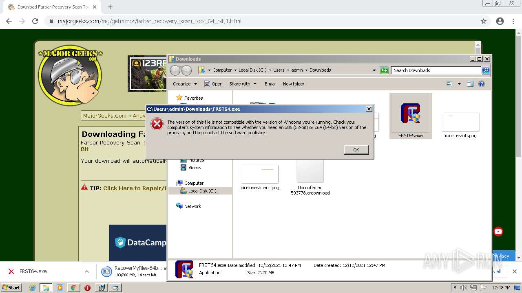This screenshot has height=293, width=522.
Task: Click the red YouTube floating icon
Action: [498, 232]
